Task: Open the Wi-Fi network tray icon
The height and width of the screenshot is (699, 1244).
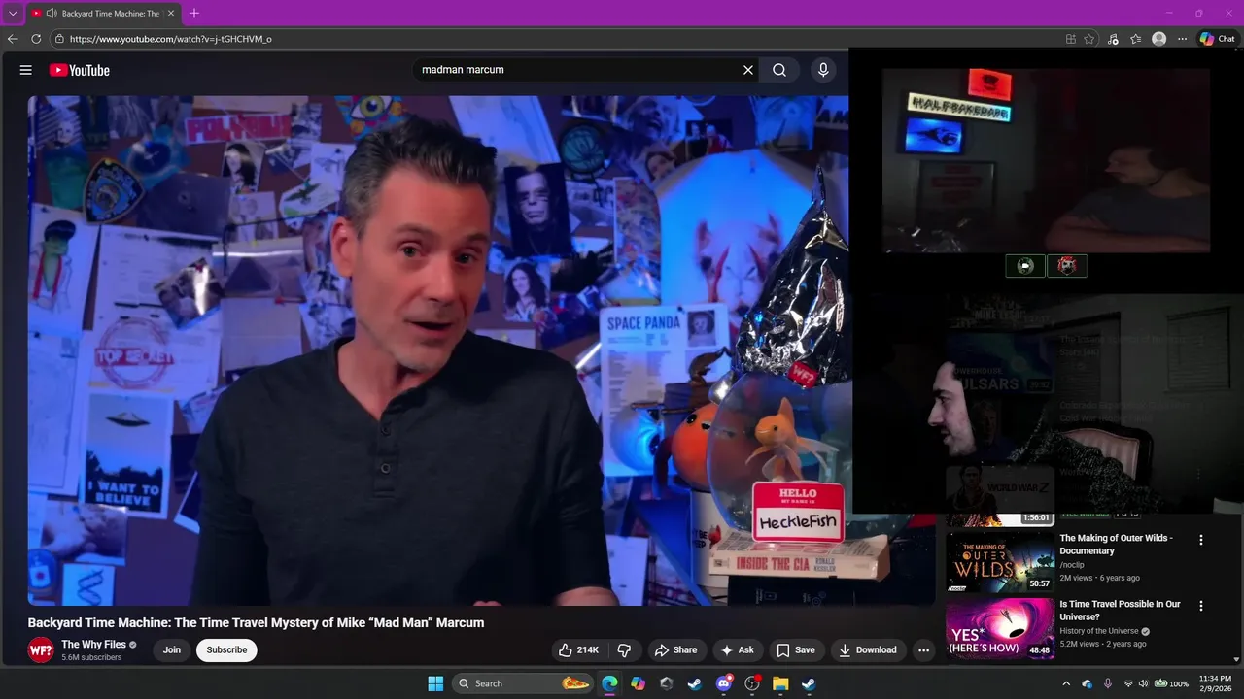Action: [1128, 683]
